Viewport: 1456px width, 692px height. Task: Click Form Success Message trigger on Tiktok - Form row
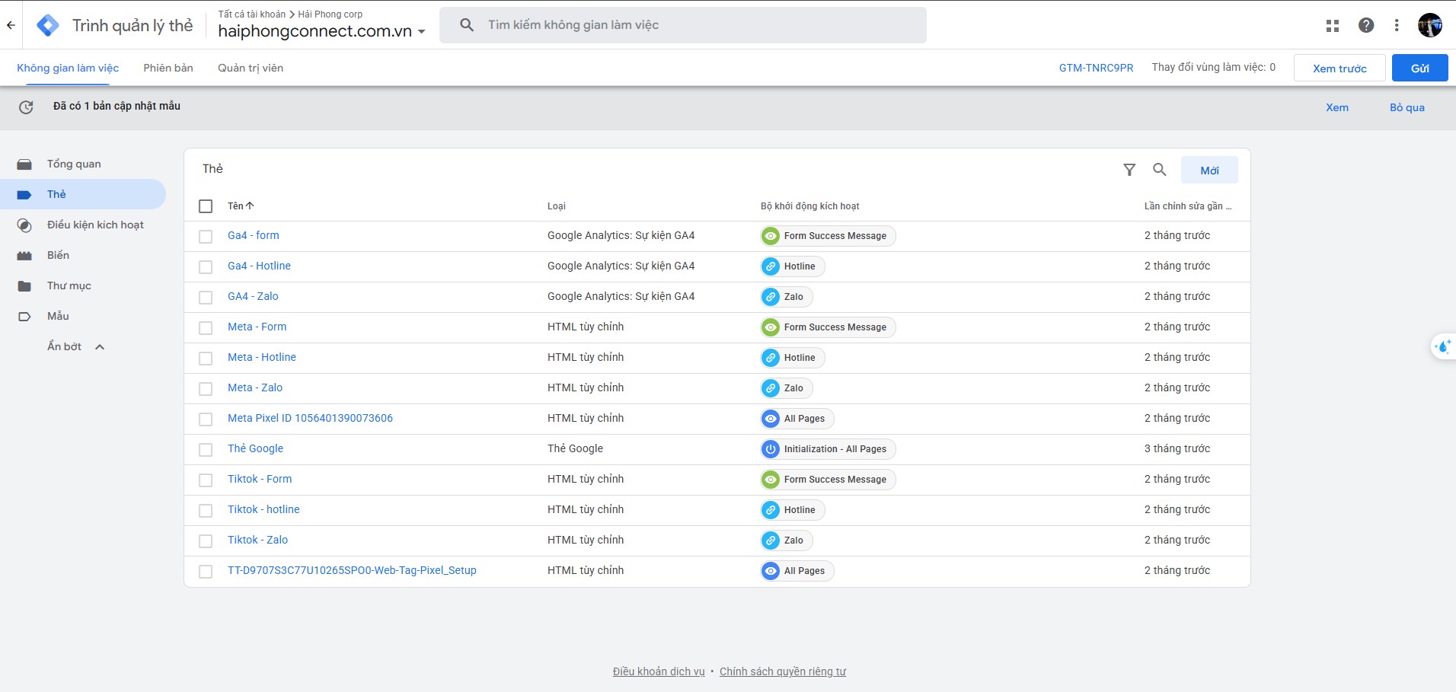(828, 480)
